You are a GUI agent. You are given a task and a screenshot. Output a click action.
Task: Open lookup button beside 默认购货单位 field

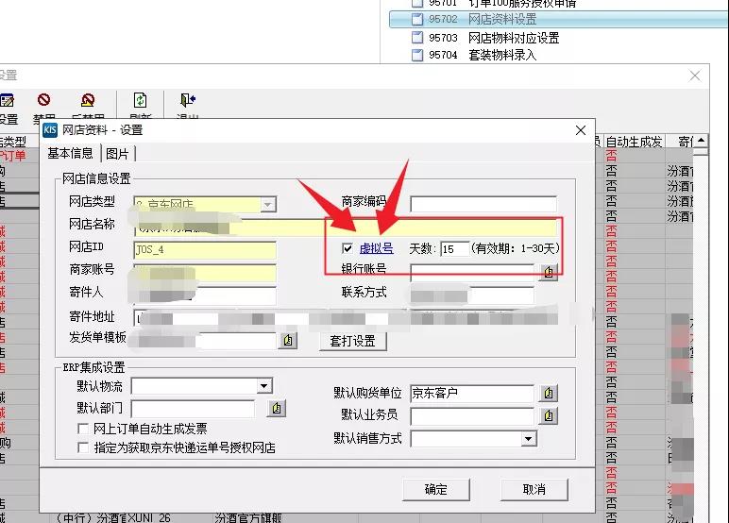click(549, 393)
